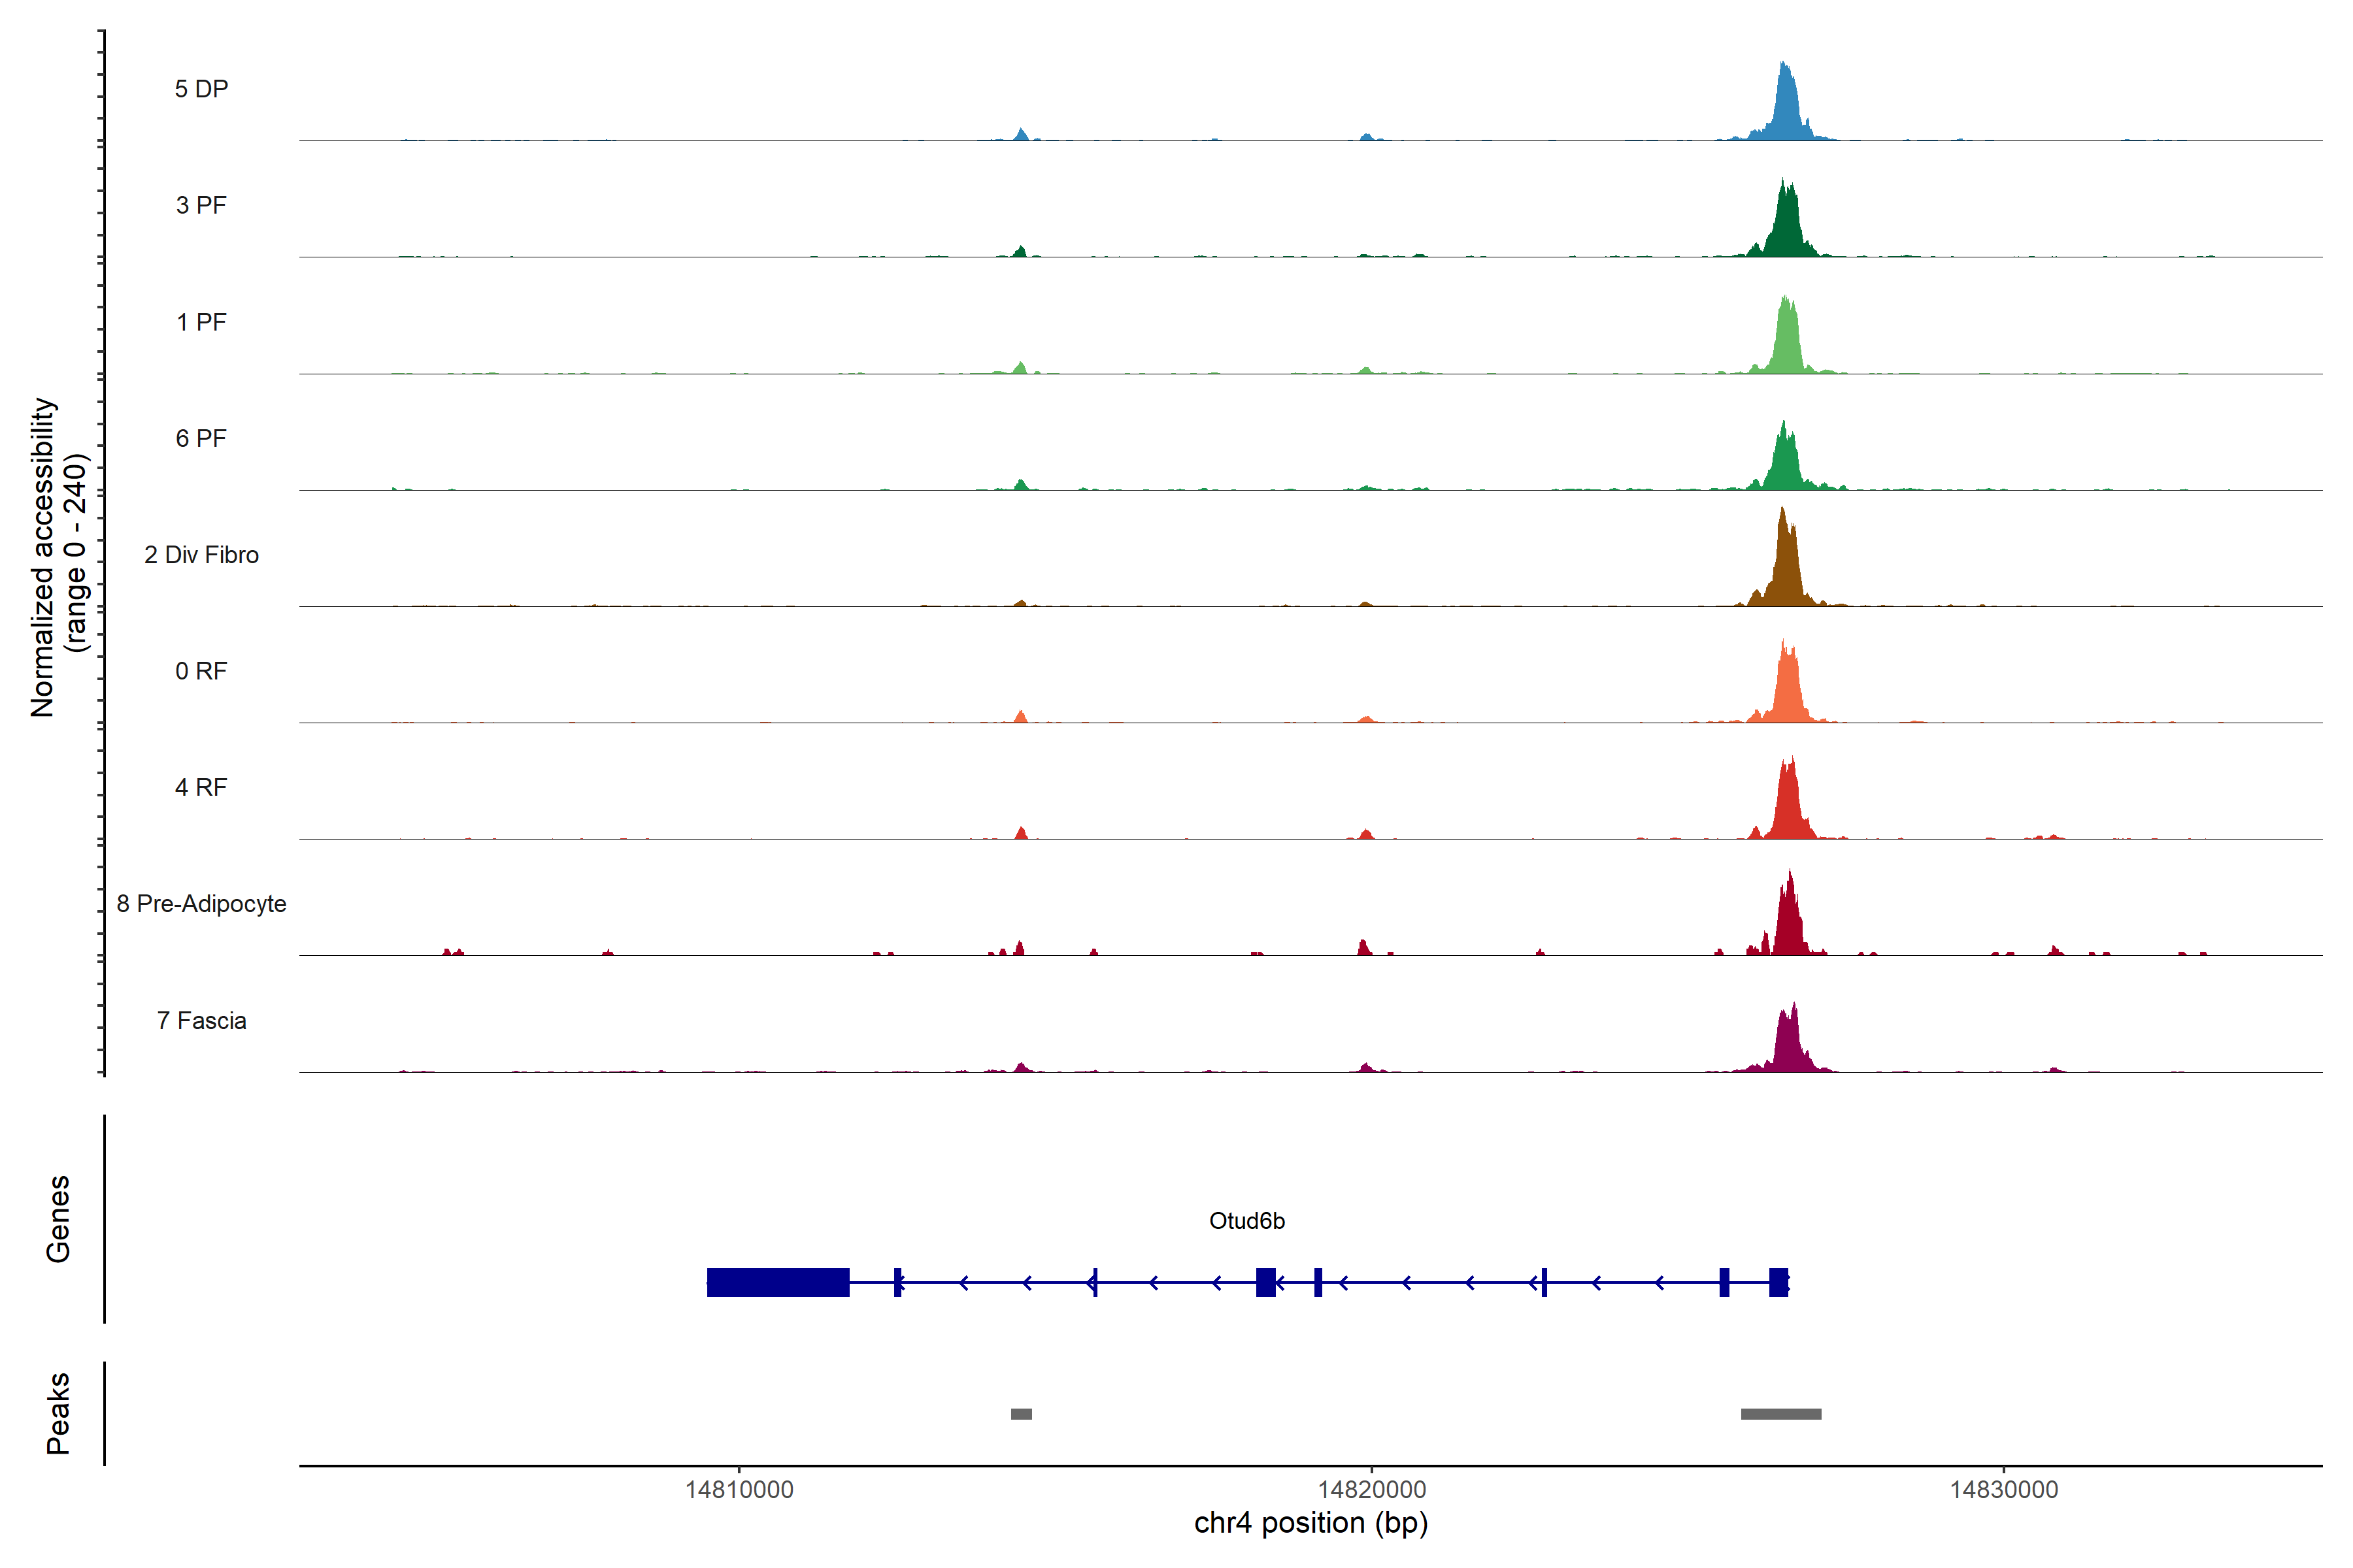
Task: Click the 8 Pre-Adipocyte track label
Action: (x=201, y=904)
